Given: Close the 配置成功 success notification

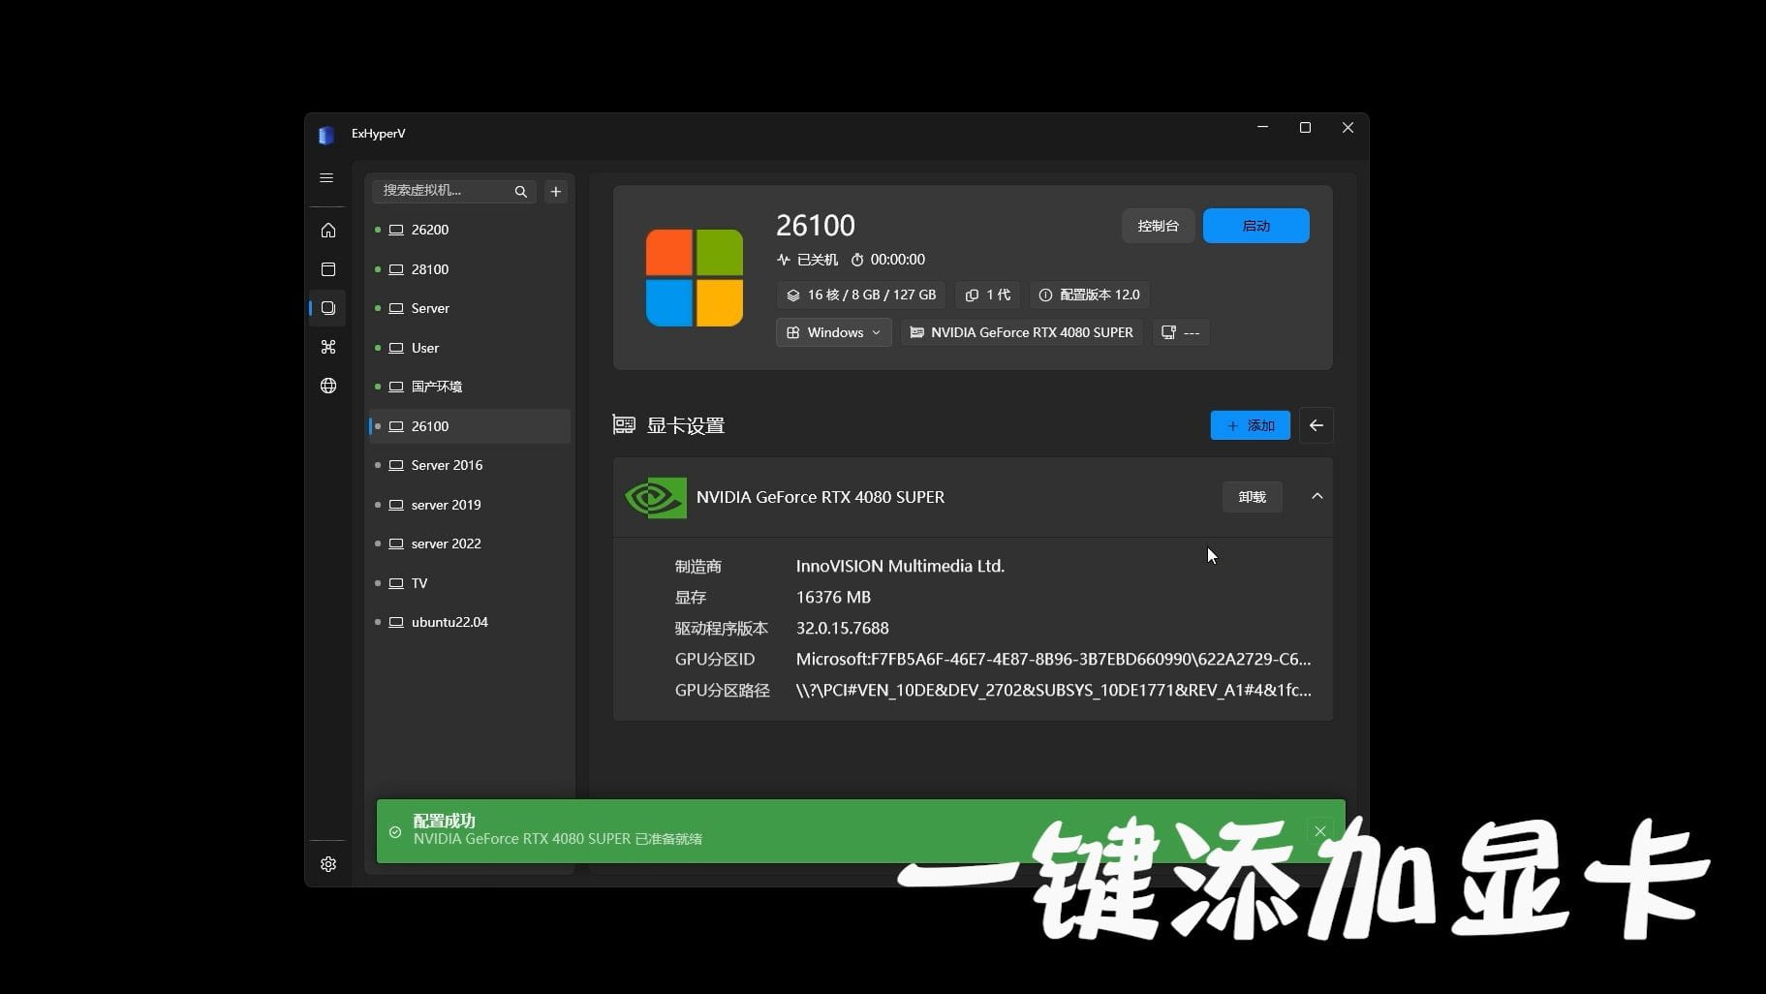Looking at the screenshot, I should pos(1319,830).
